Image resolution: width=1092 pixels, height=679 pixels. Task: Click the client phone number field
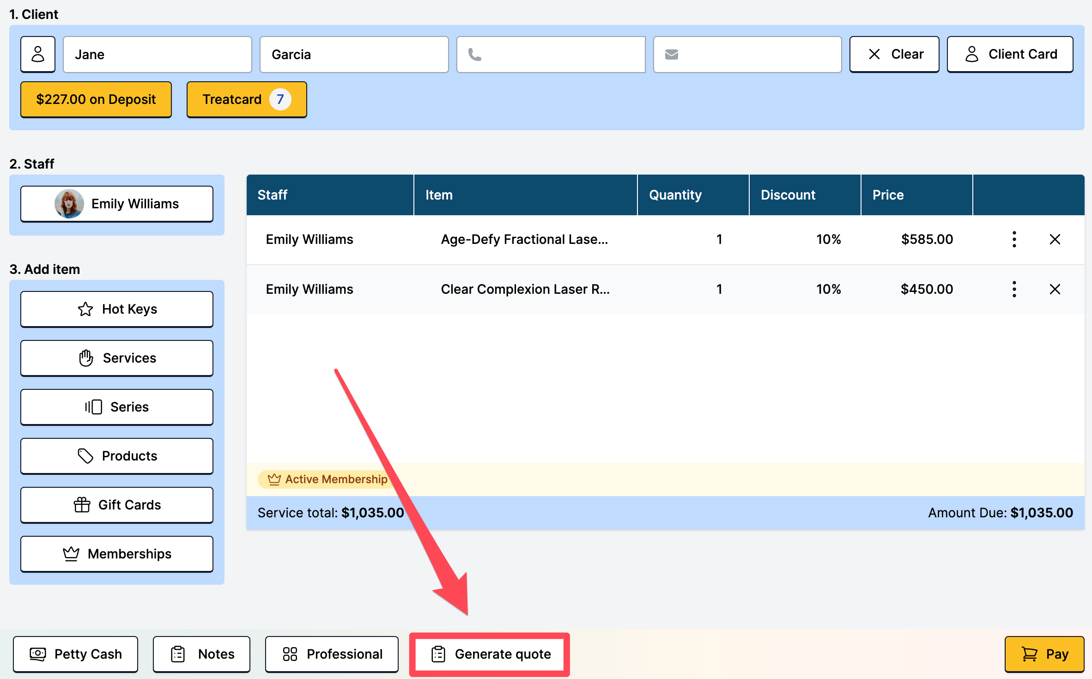click(x=551, y=54)
